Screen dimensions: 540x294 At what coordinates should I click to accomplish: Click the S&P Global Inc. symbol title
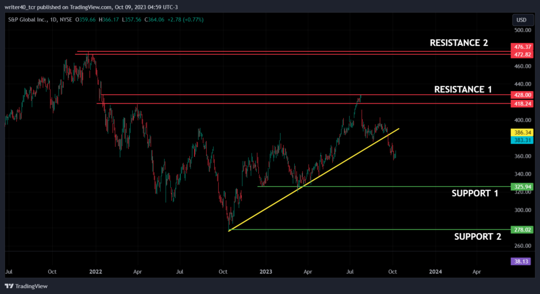tap(28, 20)
